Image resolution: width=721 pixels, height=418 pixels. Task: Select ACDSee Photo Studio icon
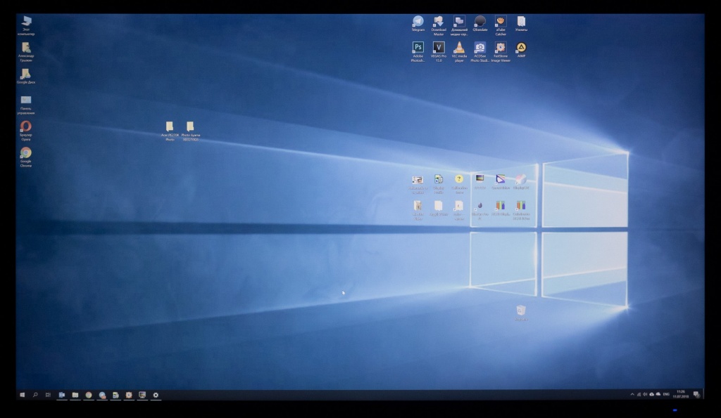(480, 48)
